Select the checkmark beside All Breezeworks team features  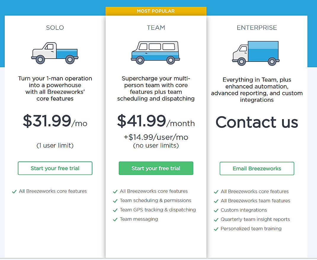pyautogui.click(x=216, y=201)
